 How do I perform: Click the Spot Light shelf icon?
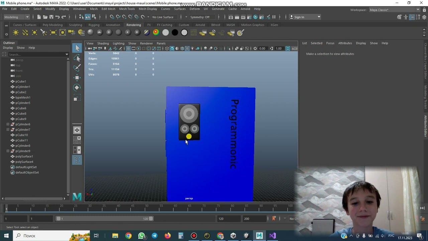point(44,32)
